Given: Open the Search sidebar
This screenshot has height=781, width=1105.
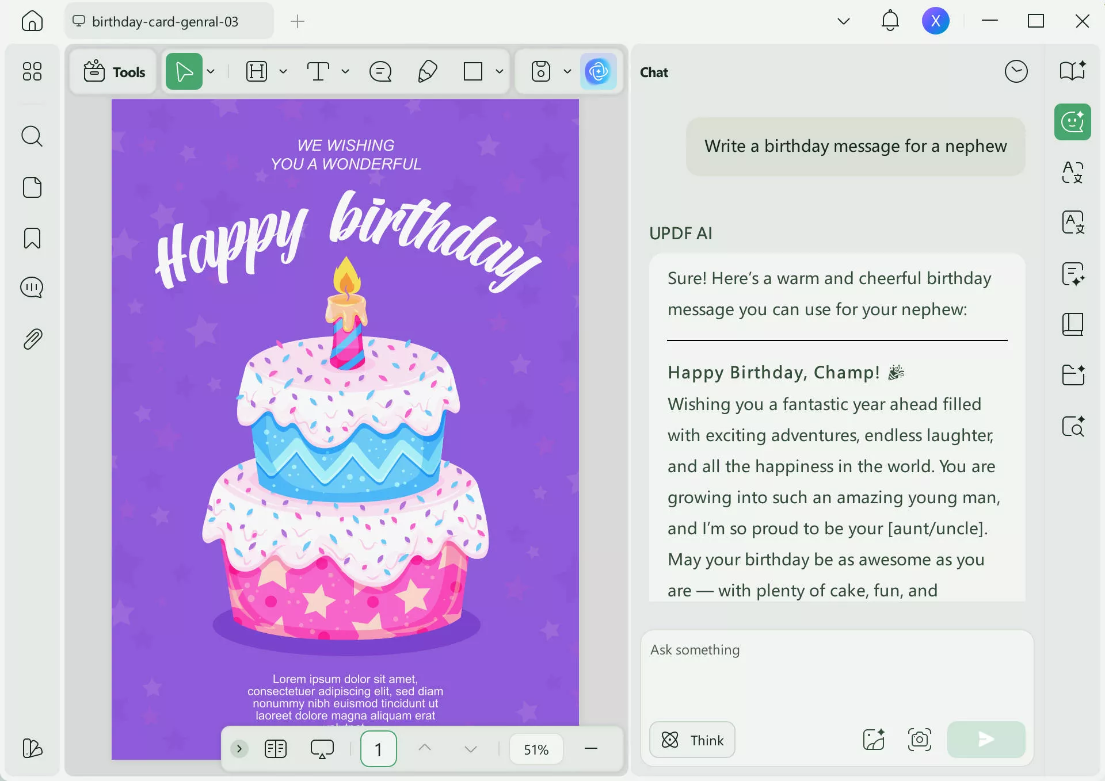Looking at the screenshot, I should point(32,137).
